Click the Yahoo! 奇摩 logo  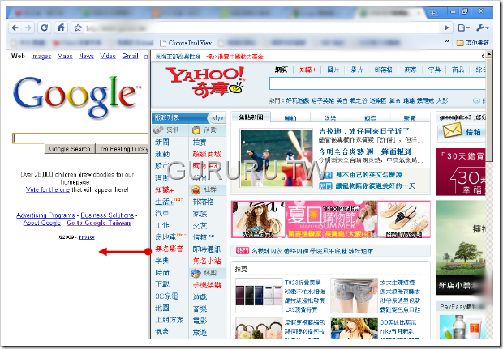[205, 82]
